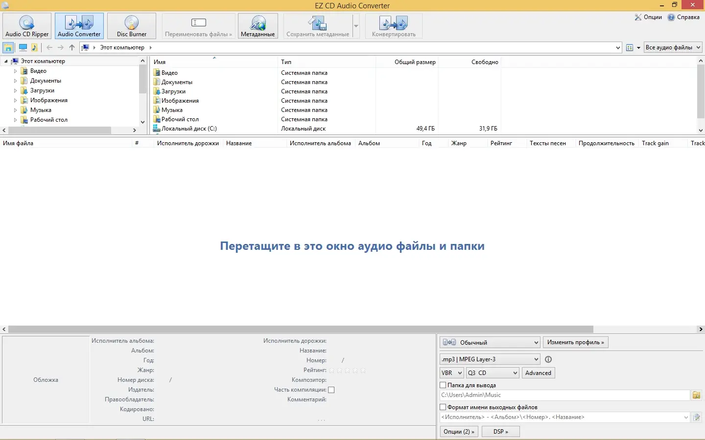Open the VBR bitrate mode dropdown
Image resolution: width=705 pixels, height=440 pixels.
451,373
